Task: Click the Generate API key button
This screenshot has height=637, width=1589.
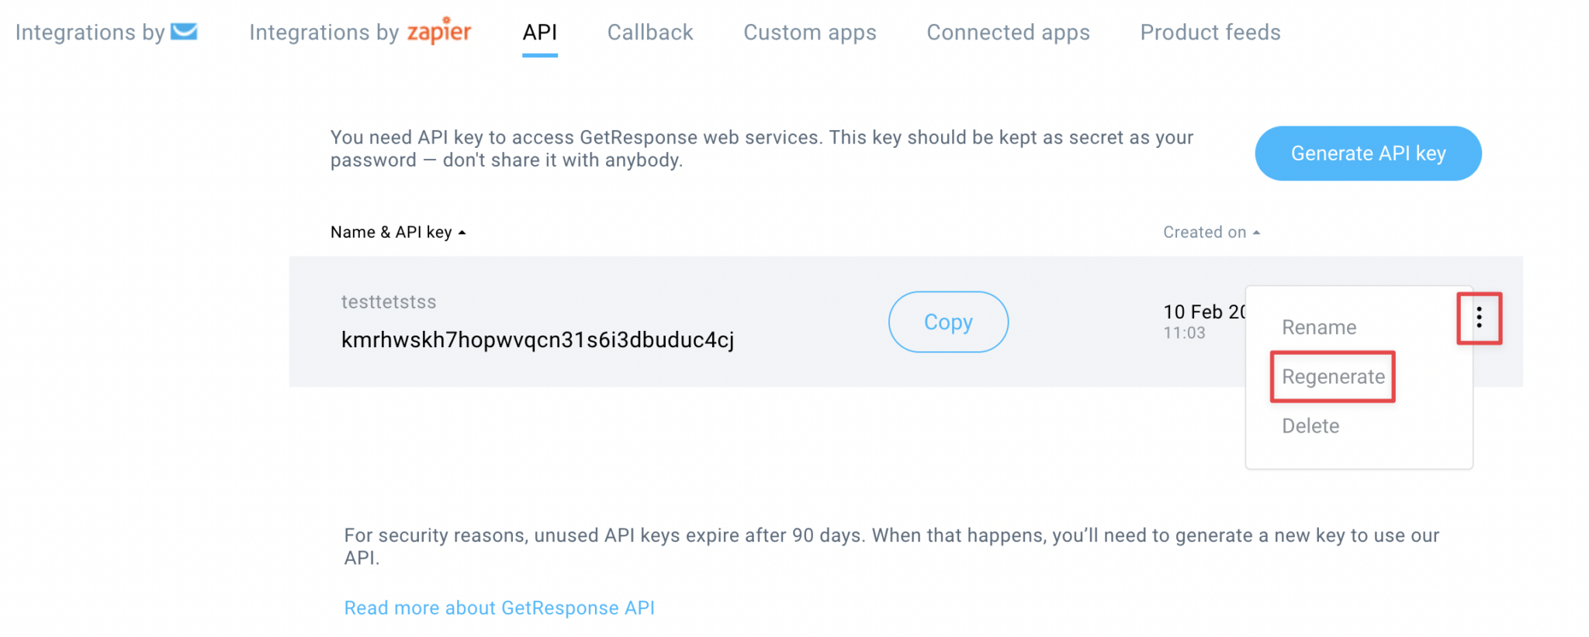Action: 1367,153
